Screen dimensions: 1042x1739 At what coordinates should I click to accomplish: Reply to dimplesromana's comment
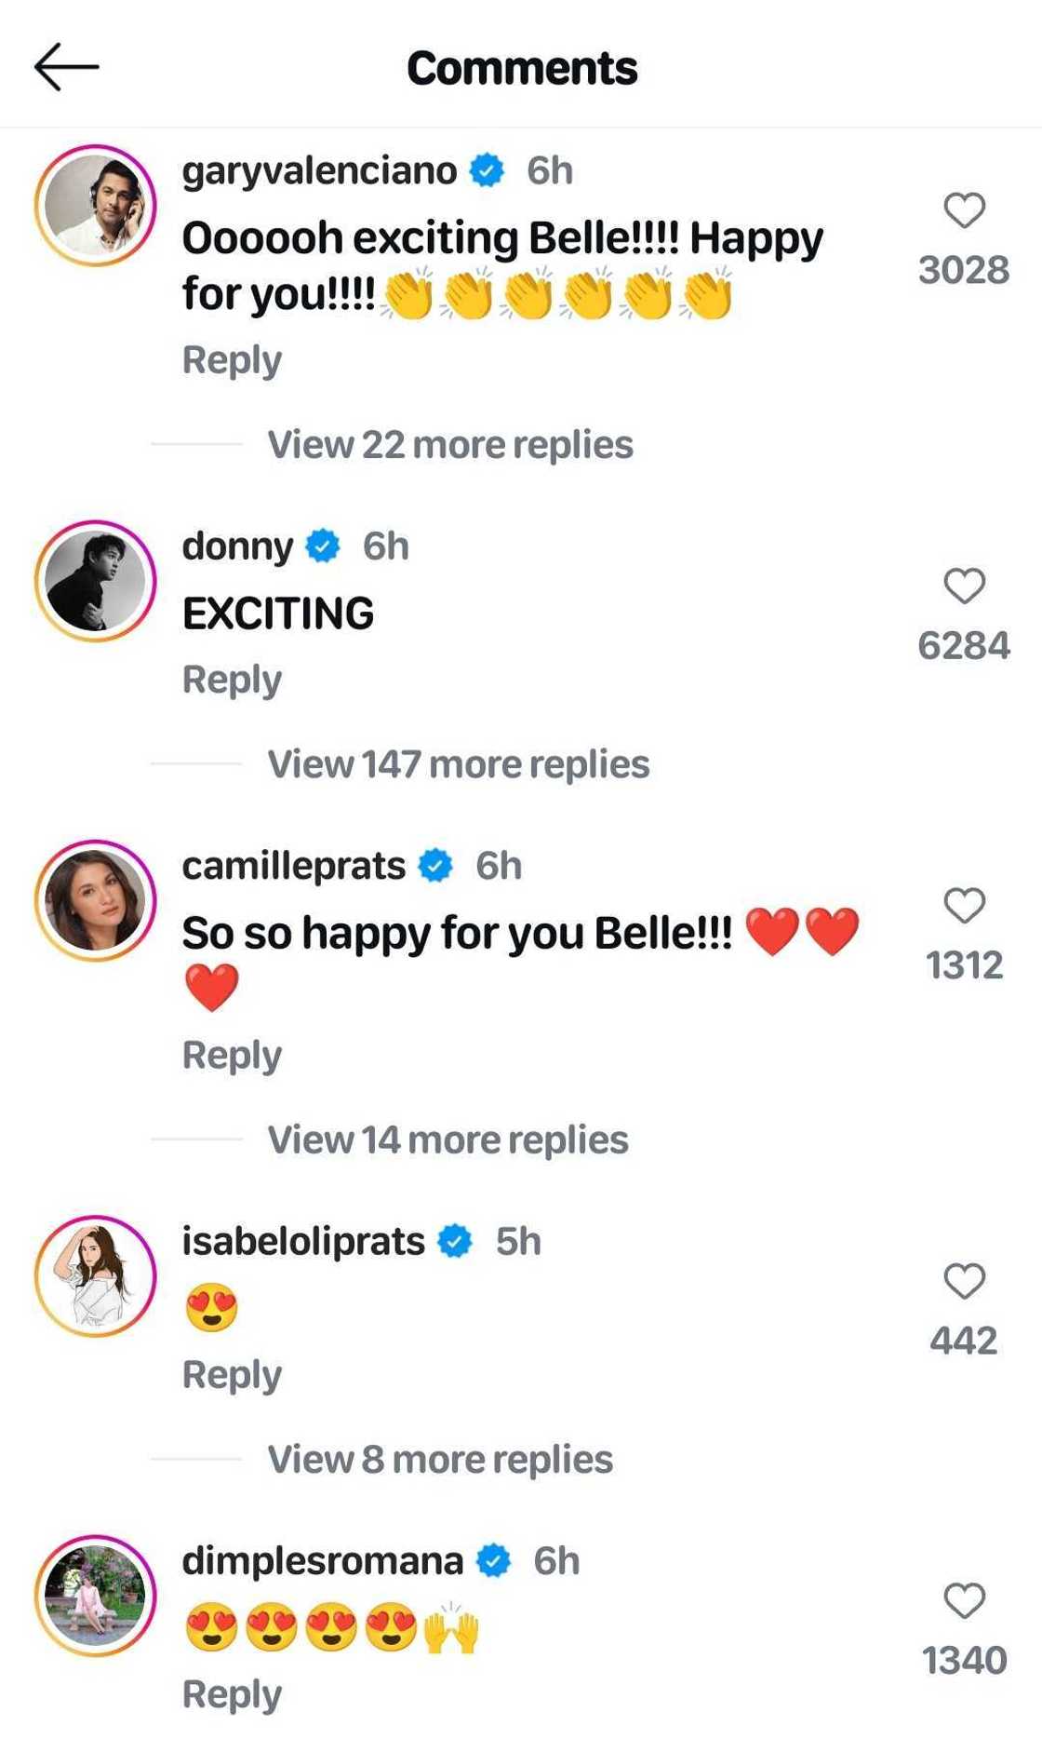[x=232, y=1695]
